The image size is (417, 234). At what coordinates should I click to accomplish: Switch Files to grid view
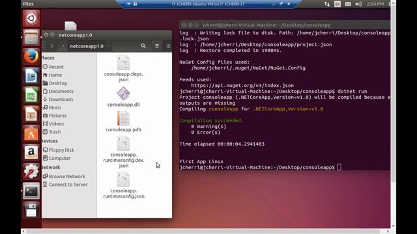click(x=168, y=46)
